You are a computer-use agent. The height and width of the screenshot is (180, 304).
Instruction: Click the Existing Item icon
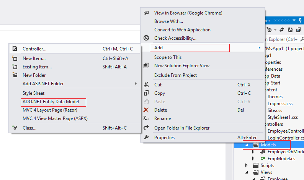coord(15,67)
